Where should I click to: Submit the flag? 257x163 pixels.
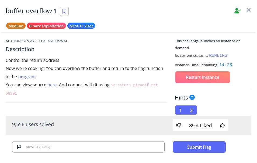tap(199, 147)
